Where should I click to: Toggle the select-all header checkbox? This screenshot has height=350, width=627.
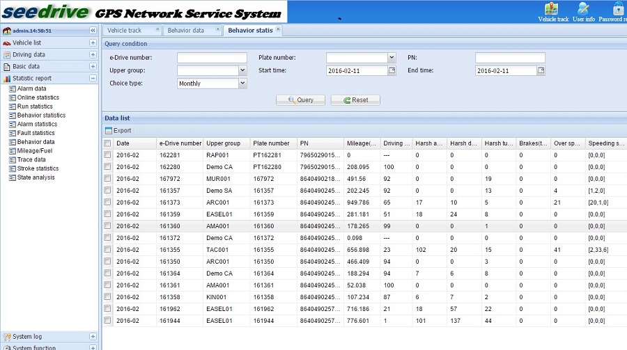tap(107, 143)
